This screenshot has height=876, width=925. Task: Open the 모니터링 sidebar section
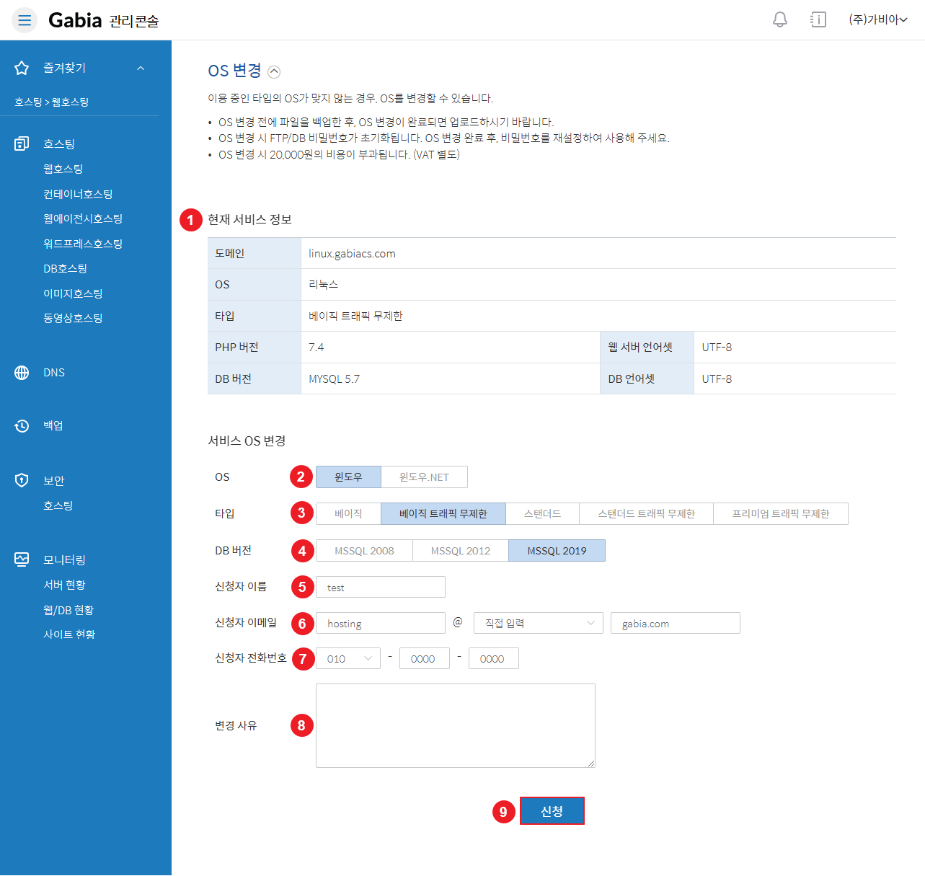[64, 559]
